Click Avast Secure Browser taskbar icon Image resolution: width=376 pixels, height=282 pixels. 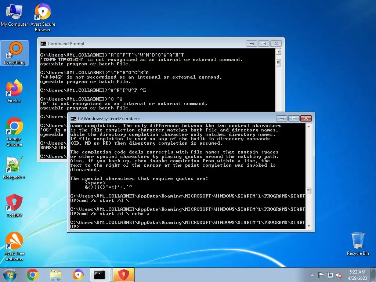(x=78, y=275)
